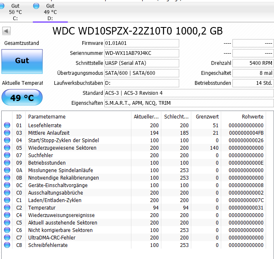Click the Betriebsstunden value 14 Std.
Screen dimensions: 274x259
(x=253, y=83)
